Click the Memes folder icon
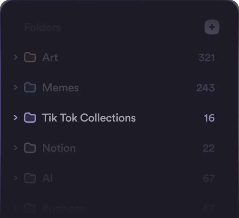Viewport: 239px width, 218px height. 30,88
